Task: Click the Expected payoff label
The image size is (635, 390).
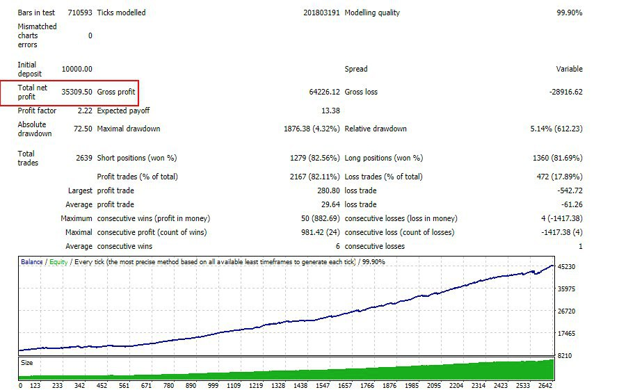Action: pos(124,111)
